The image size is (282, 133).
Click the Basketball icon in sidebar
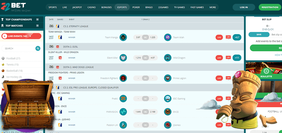click(3, 70)
